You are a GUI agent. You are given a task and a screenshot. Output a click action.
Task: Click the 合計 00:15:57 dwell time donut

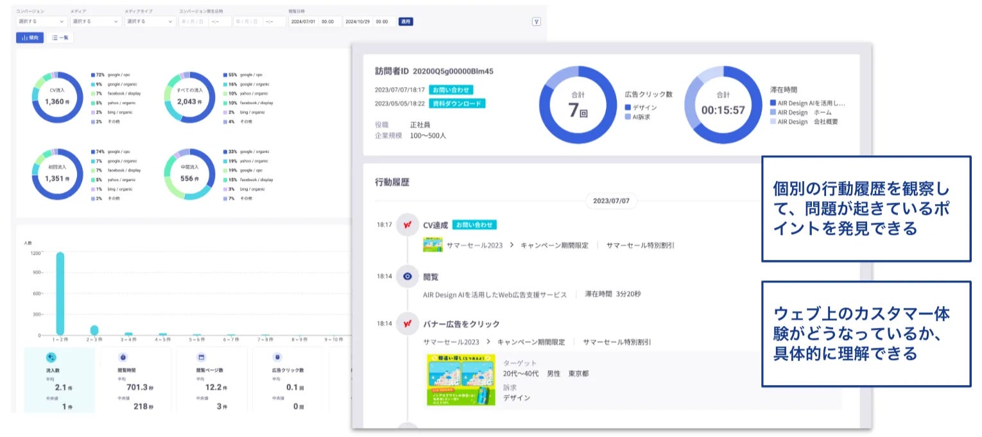(723, 105)
